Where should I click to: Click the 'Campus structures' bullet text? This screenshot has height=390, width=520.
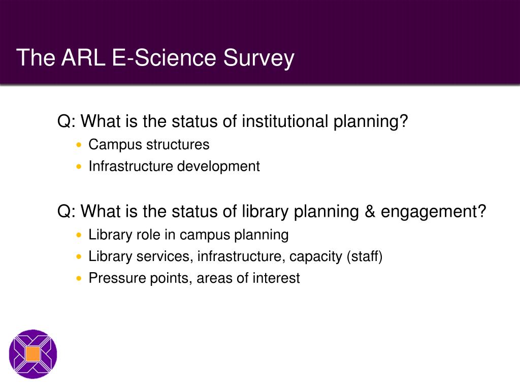(149, 145)
